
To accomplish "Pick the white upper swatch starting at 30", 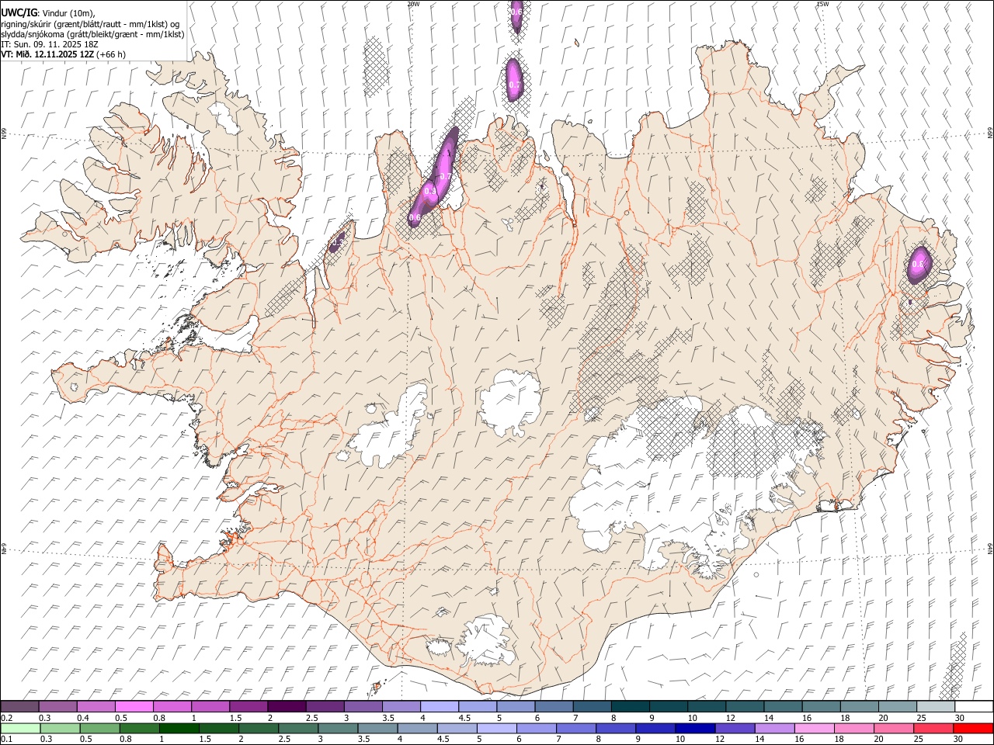I will tap(974, 707).
